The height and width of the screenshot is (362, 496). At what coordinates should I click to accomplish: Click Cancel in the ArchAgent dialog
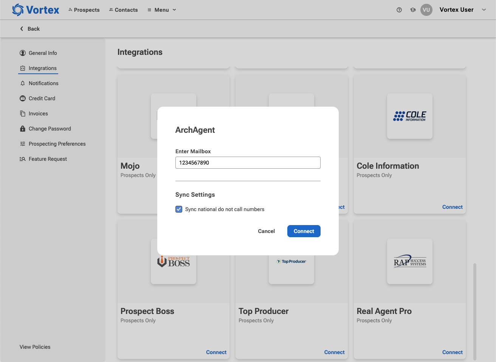[267, 231]
